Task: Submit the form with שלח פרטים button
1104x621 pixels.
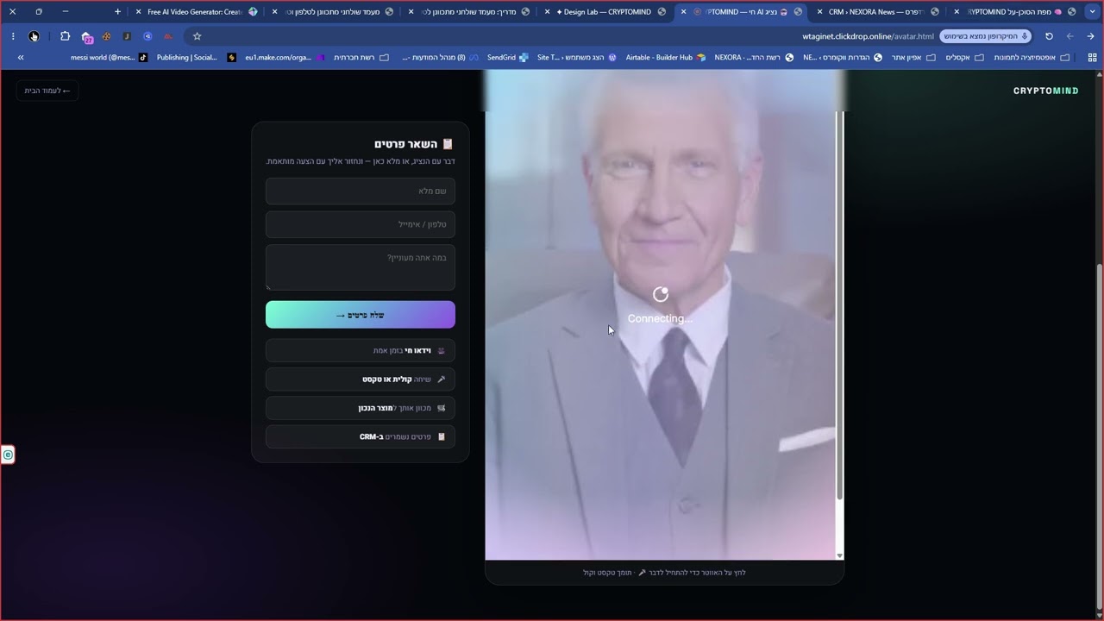Action: [x=361, y=315]
